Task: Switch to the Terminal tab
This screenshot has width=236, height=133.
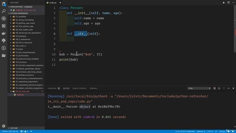Action: 93,88
